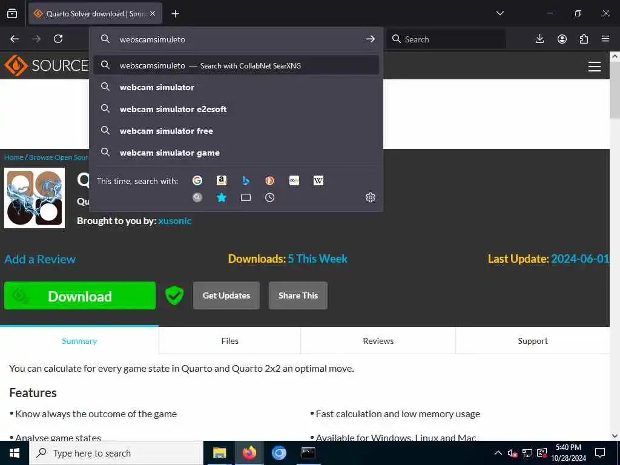This screenshot has height=465, width=620.
Task: Click the Search box in toolbar
Action: point(446,39)
